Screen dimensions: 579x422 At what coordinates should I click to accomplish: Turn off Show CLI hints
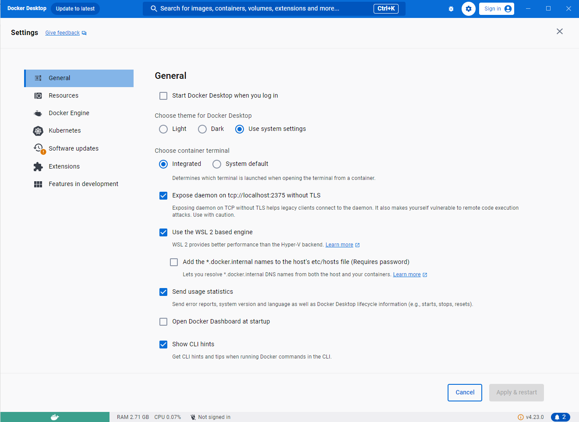pyautogui.click(x=163, y=345)
